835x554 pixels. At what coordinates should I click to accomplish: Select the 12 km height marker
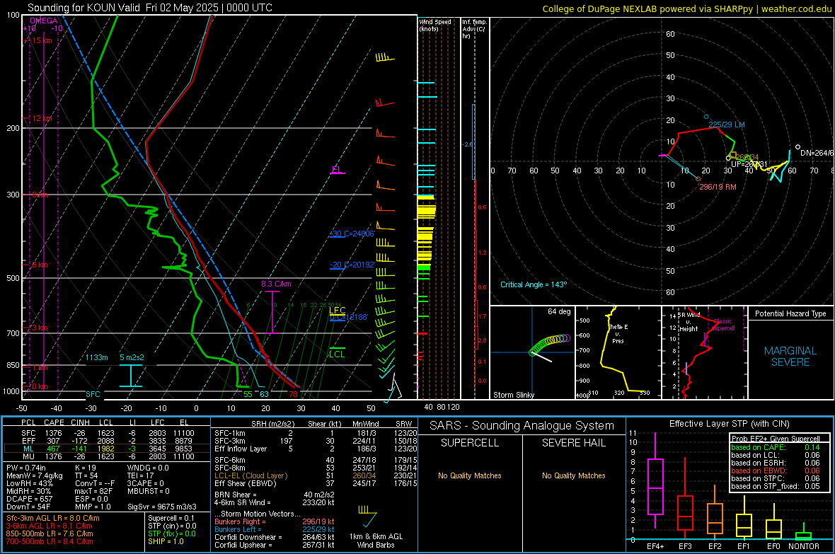coord(42,118)
